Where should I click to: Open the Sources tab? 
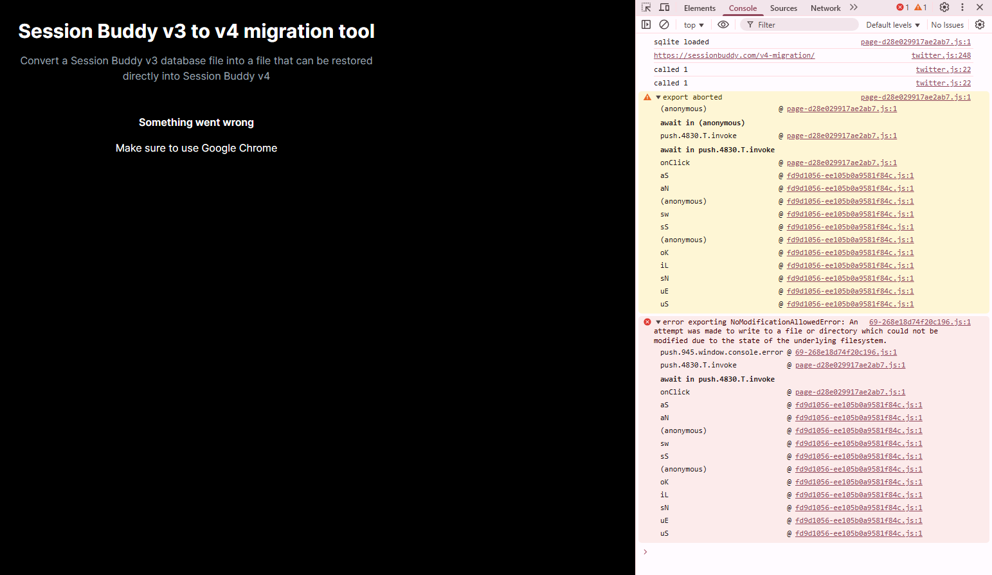coord(783,8)
